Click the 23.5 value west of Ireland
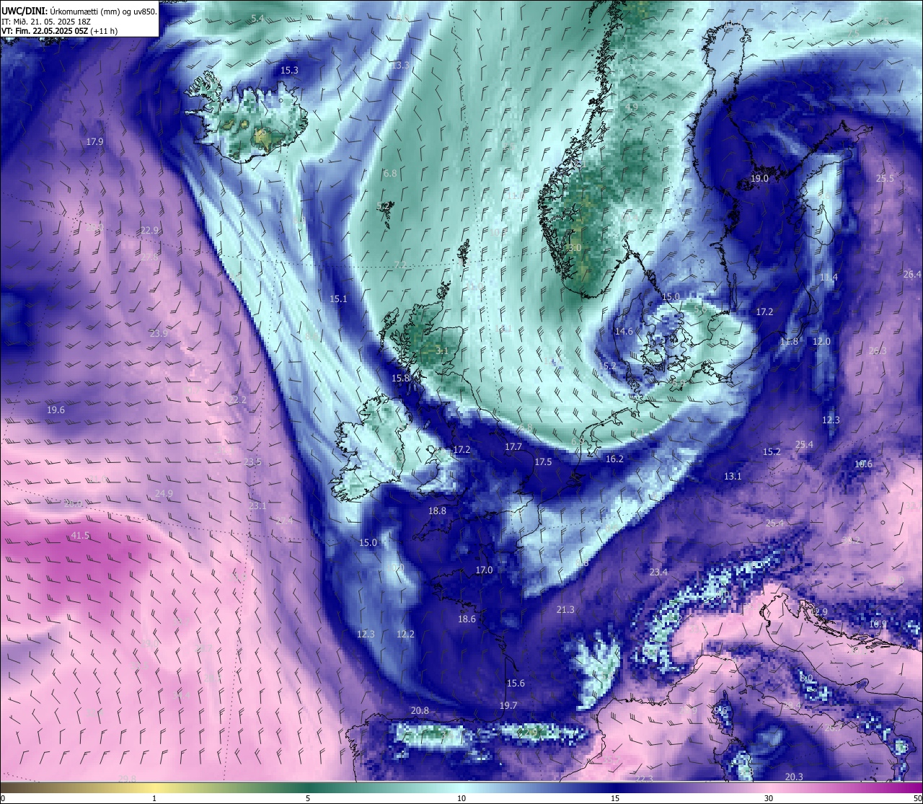This screenshot has height=804, width=923. coord(252,462)
